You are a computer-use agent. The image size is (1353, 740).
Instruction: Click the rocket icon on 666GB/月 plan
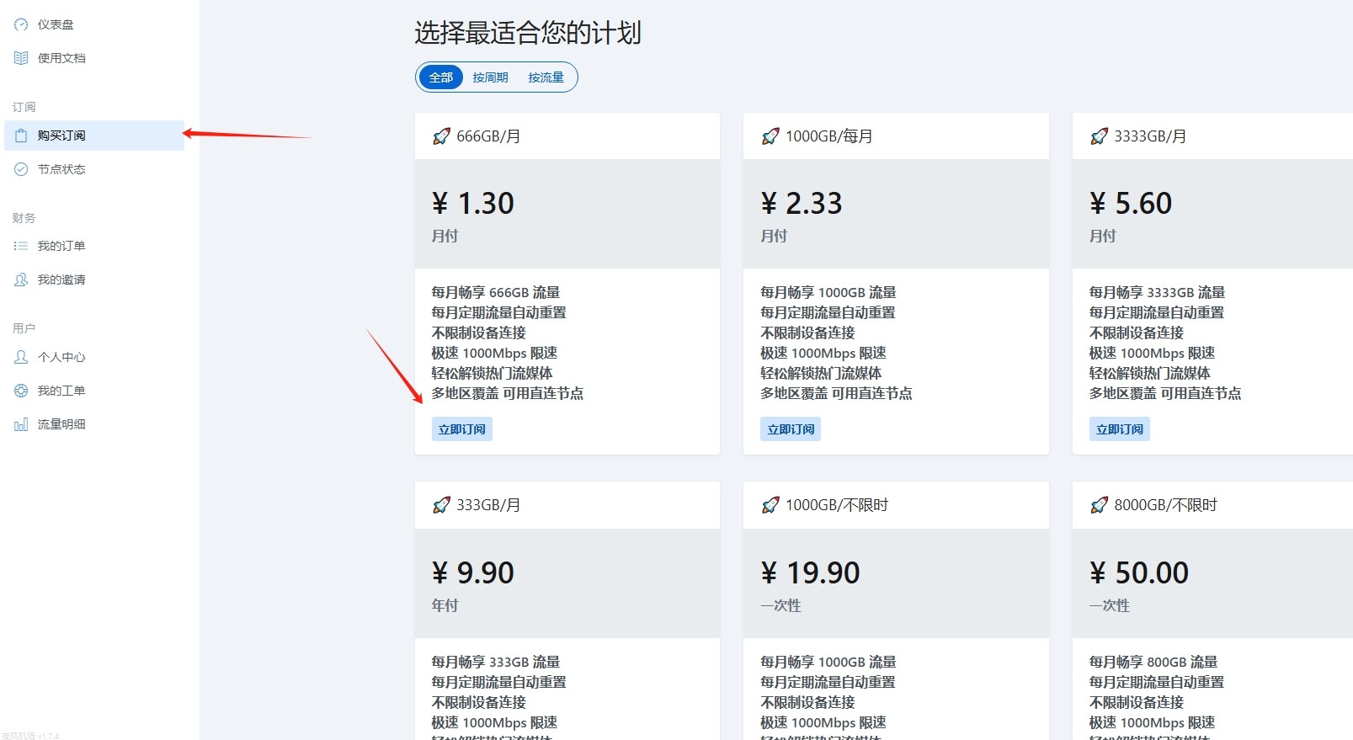click(x=441, y=136)
